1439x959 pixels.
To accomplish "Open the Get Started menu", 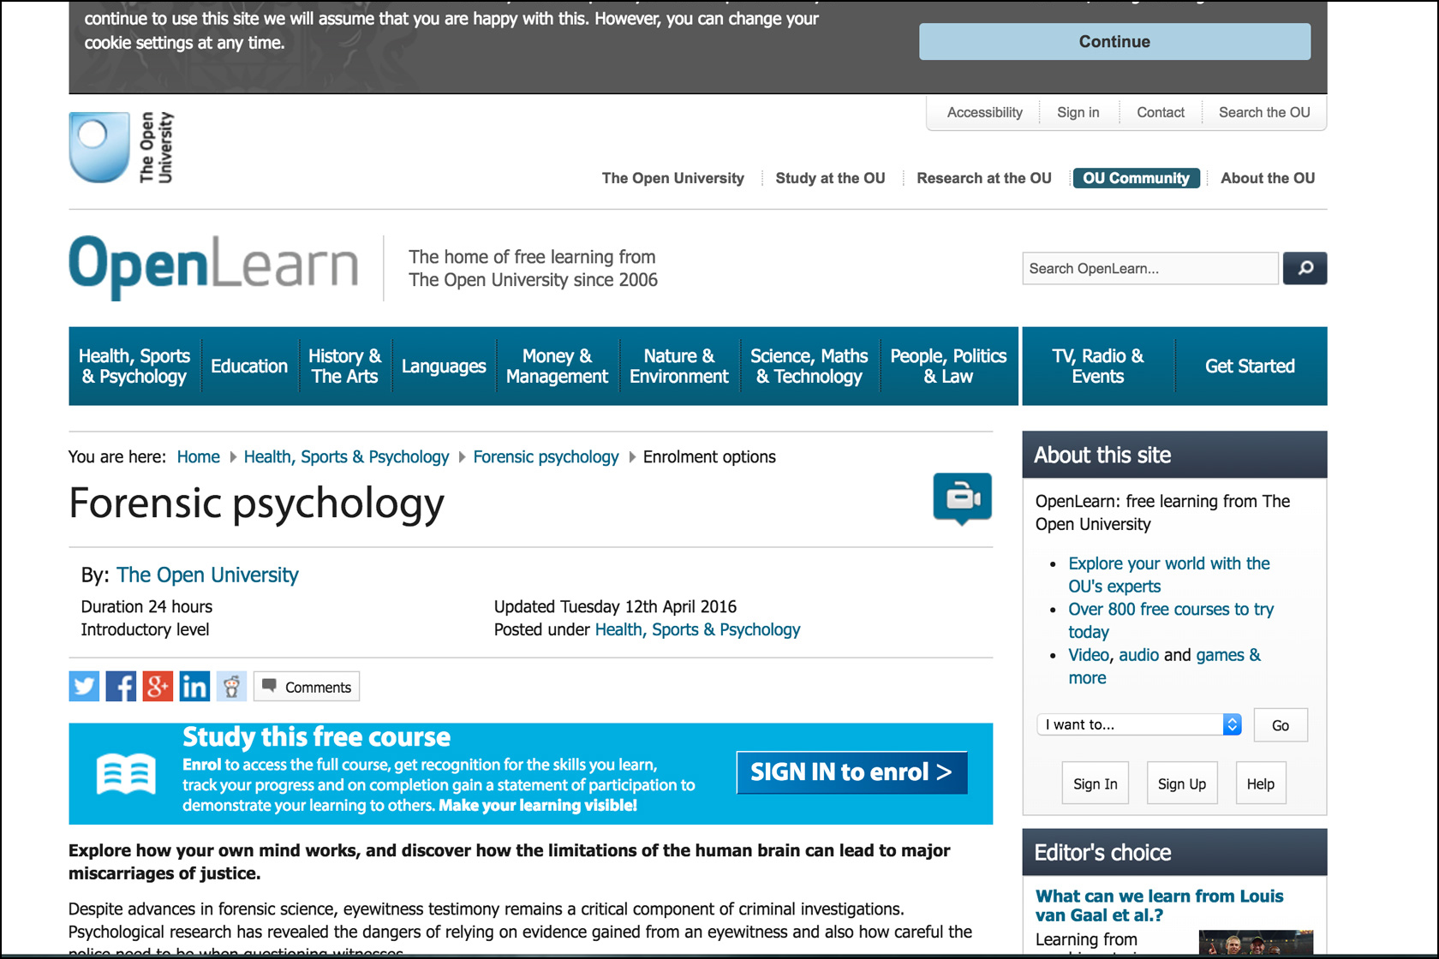I will click(x=1250, y=366).
